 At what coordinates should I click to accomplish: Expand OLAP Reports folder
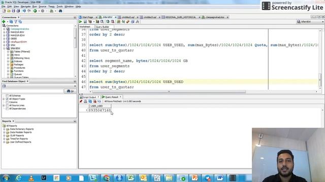tap(4, 135)
